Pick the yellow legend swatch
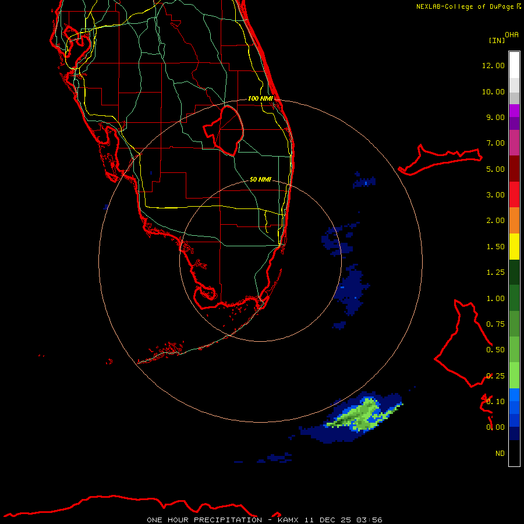 pos(514,247)
